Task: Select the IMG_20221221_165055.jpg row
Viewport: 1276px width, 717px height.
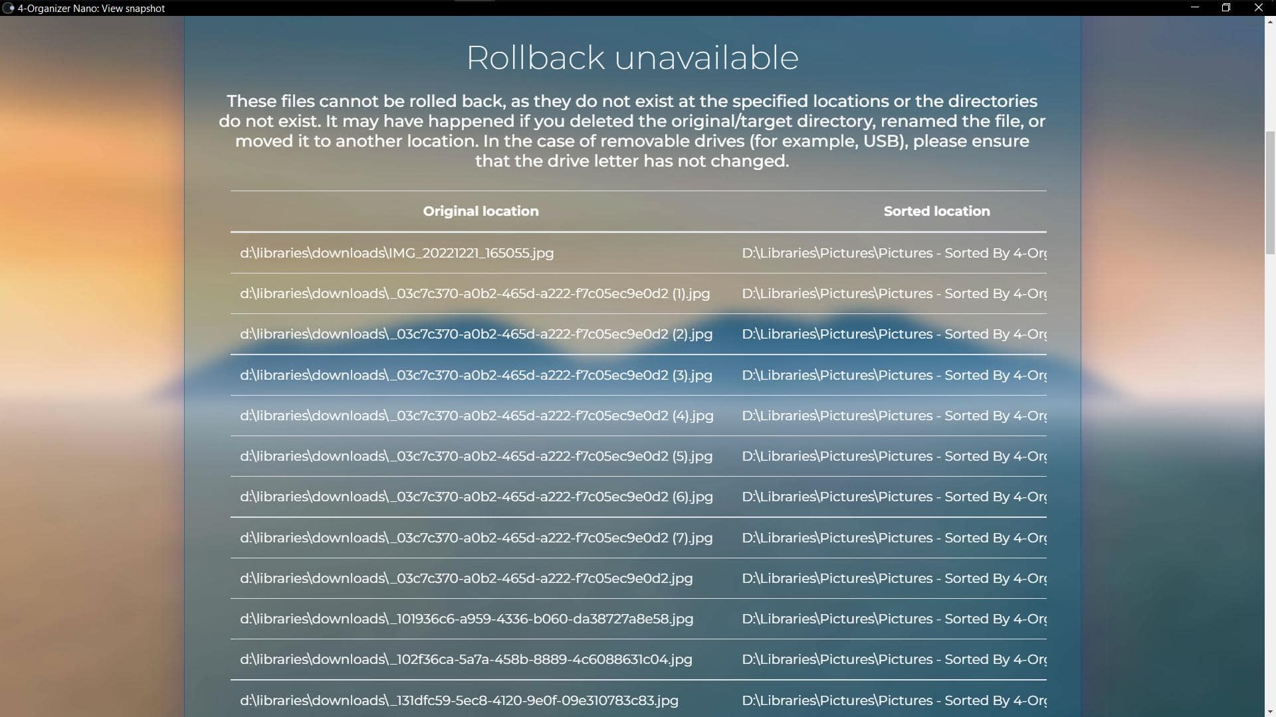Action: (397, 253)
